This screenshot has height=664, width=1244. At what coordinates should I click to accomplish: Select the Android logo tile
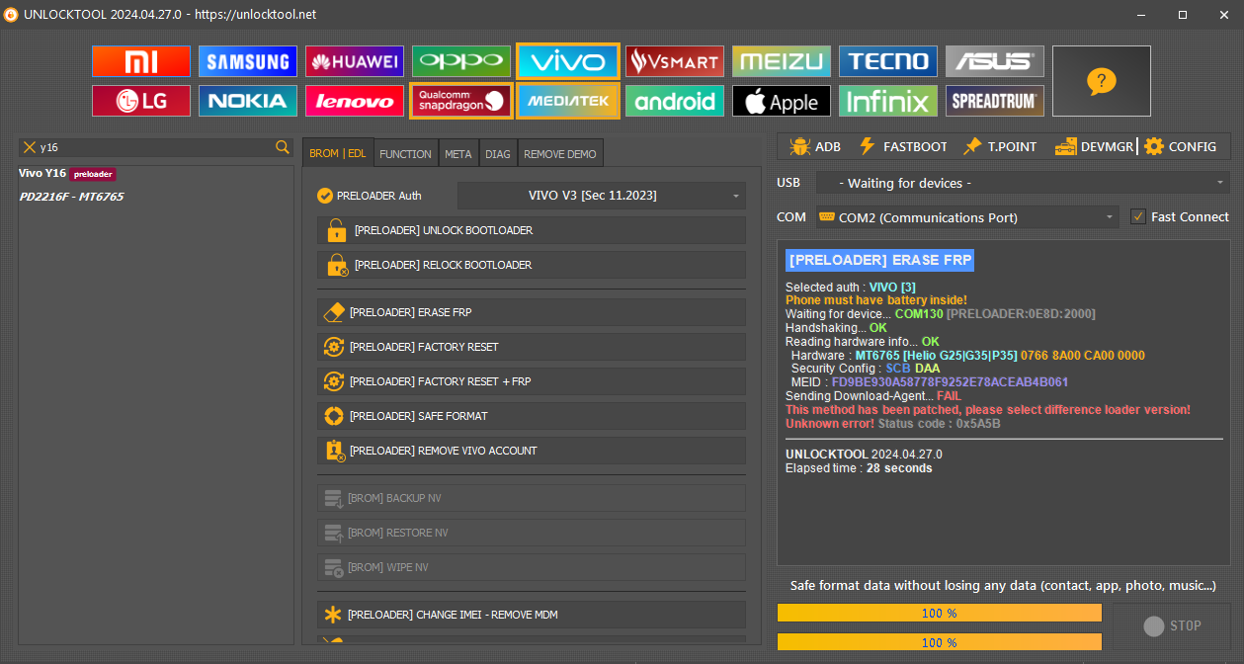point(675,101)
